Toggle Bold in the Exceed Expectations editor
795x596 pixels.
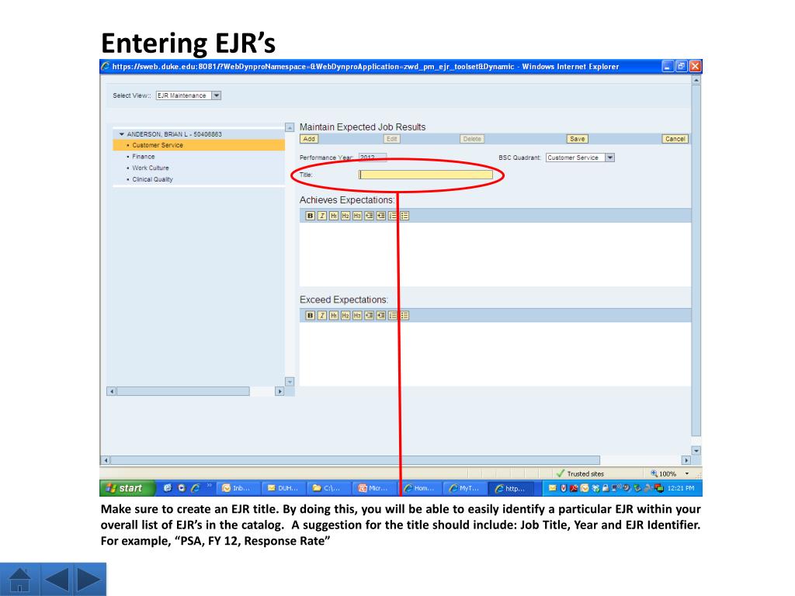(310, 316)
